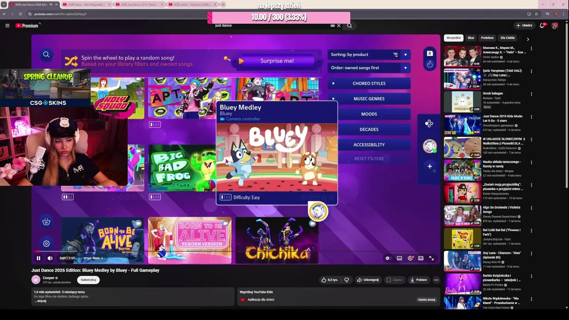Select the Wszystkie filter chip
This screenshot has height=320, width=569.
point(453,38)
